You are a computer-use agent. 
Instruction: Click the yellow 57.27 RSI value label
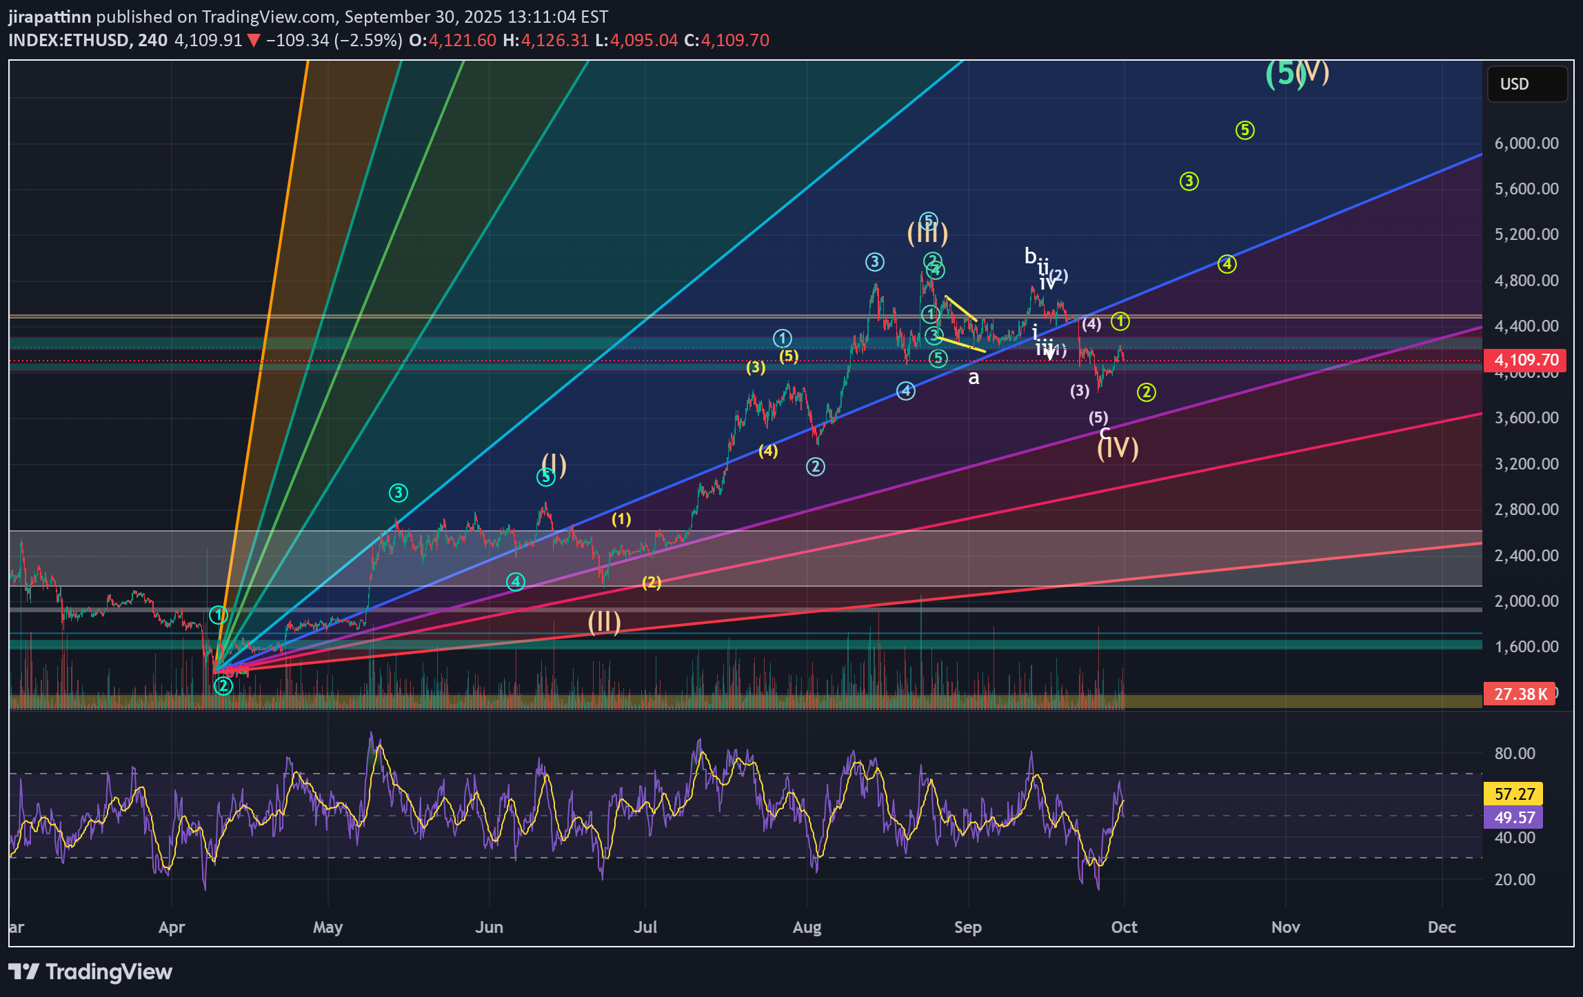tap(1513, 794)
